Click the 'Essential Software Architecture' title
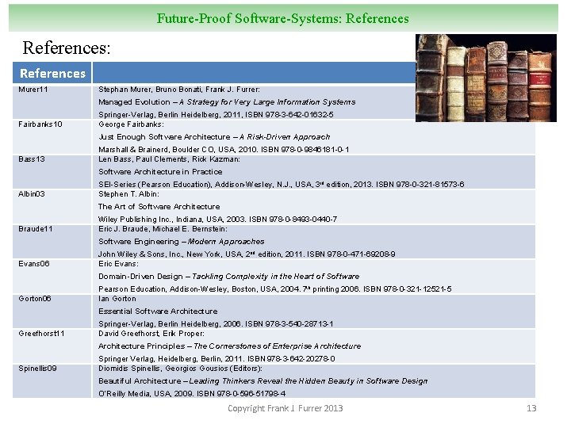 [158, 311]
